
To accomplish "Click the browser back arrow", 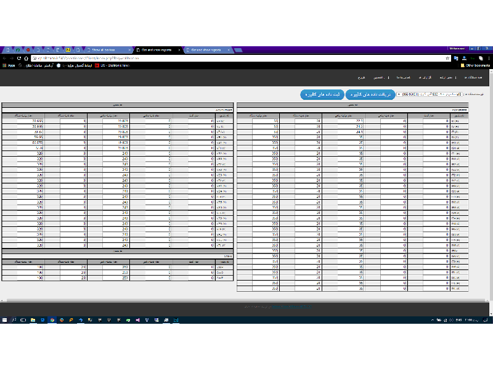I will click(x=4, y=58).
